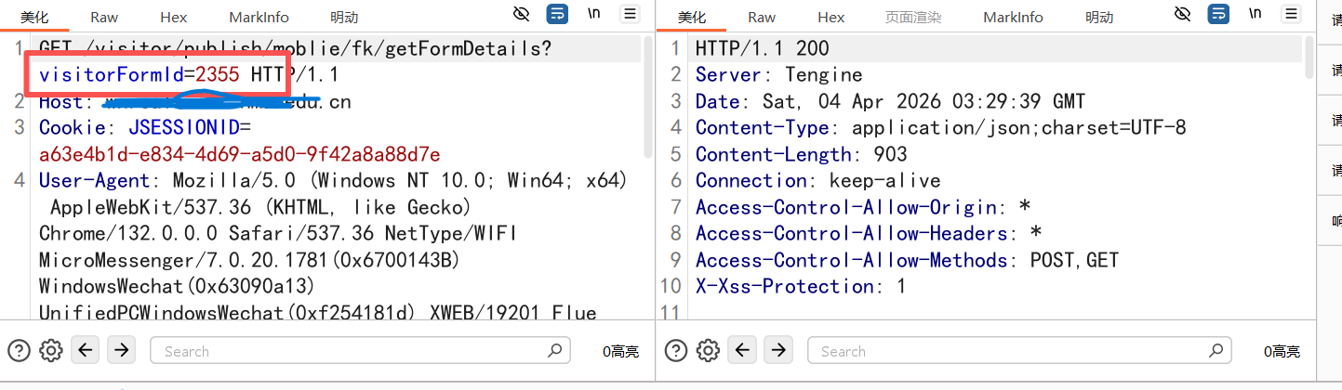Go to next match in response search
This screenshot has width=1342, height=390.
778,350
